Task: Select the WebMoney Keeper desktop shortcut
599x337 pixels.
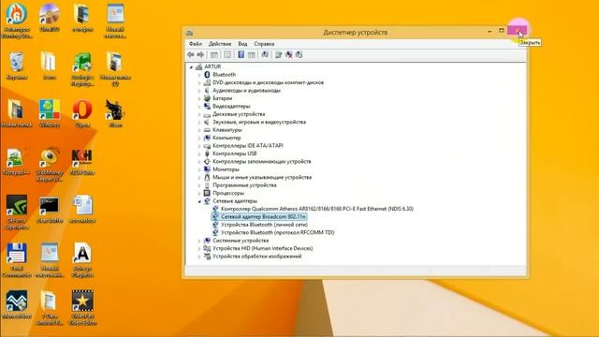Action: tap(50, 165)
